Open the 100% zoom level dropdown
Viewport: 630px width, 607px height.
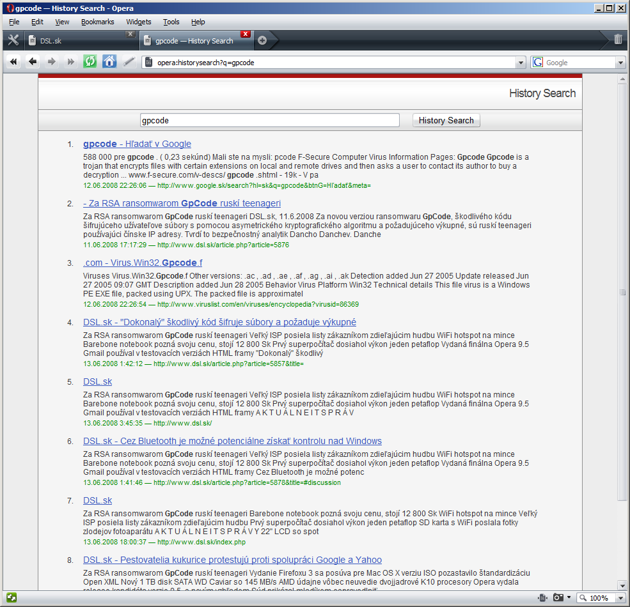620,598
